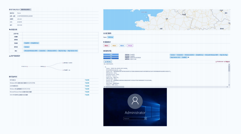Click FreeBSD tag in the tag classification table
This screenshot has width=241, height=134.
click(x=27, y=43)
